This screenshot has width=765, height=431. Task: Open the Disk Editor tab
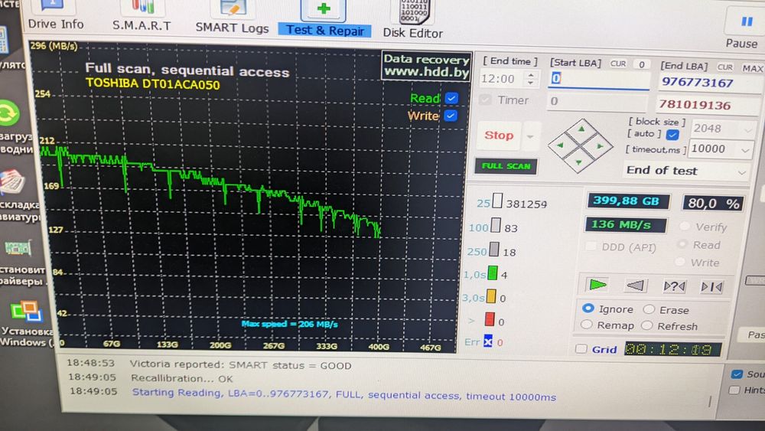(413, 20)
